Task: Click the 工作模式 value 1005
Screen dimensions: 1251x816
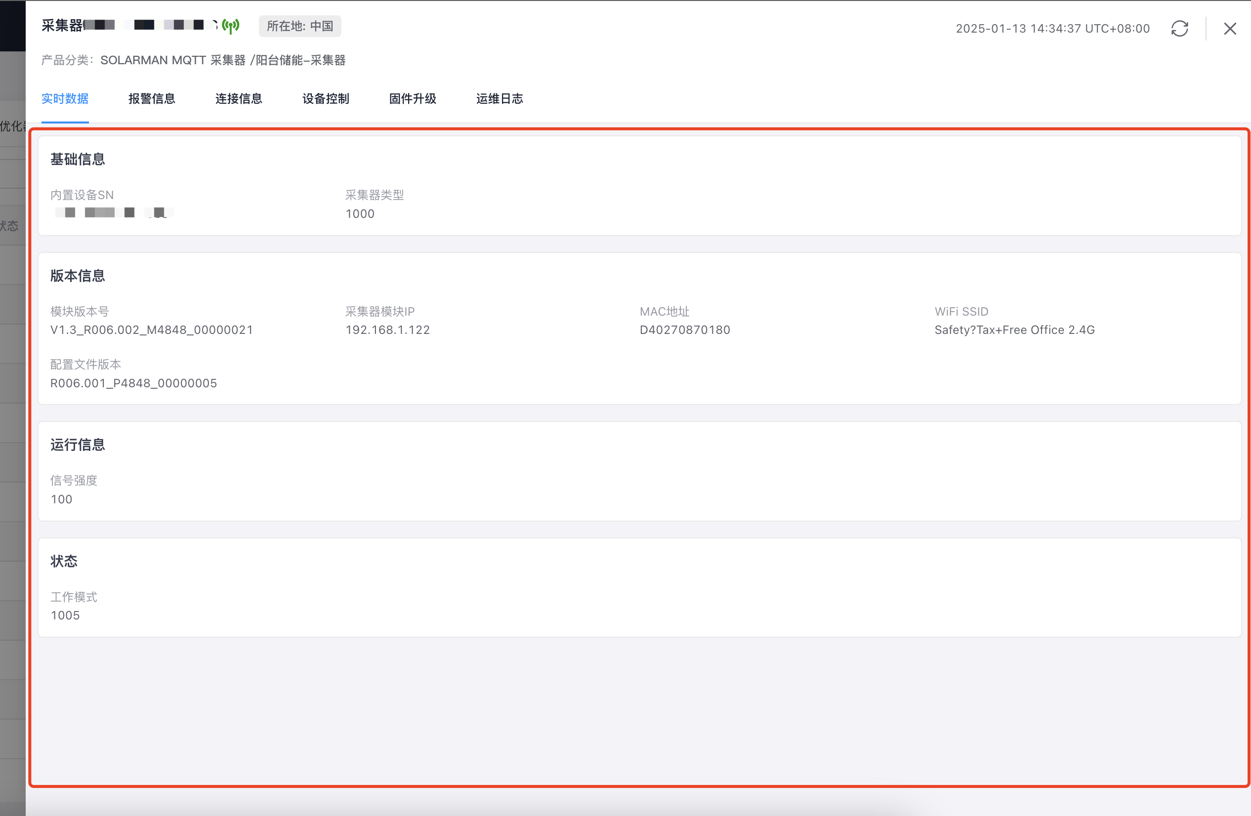Action: [x=65, y=615]
